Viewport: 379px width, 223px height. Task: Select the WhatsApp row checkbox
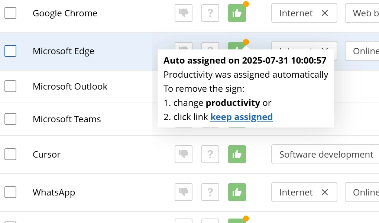[x=10, y=192]
